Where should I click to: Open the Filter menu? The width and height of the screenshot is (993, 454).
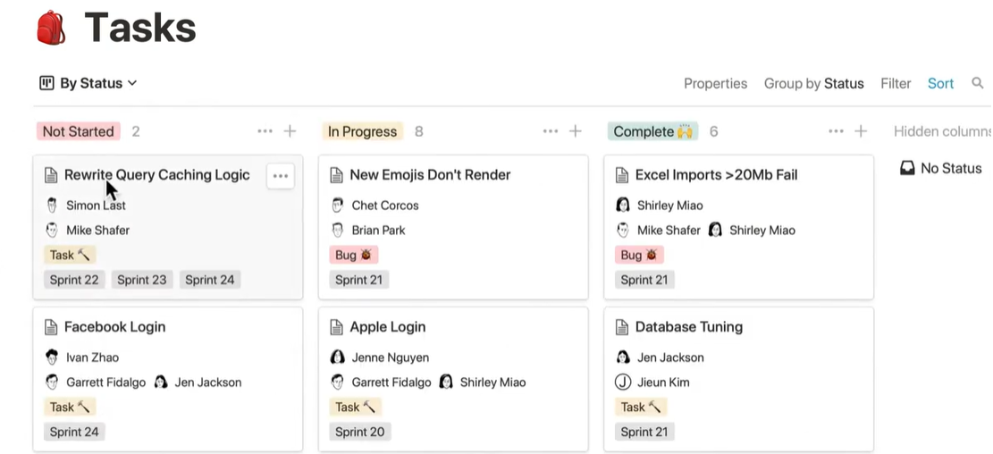[x=896, y=84]
